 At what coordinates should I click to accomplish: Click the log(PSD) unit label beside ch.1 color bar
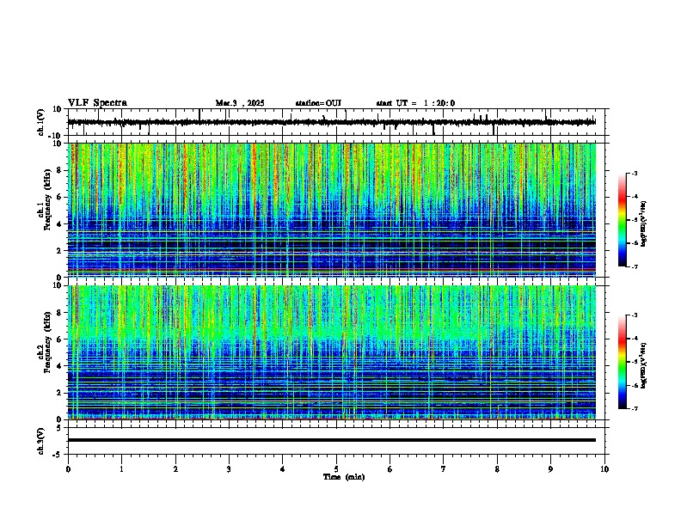644,224
